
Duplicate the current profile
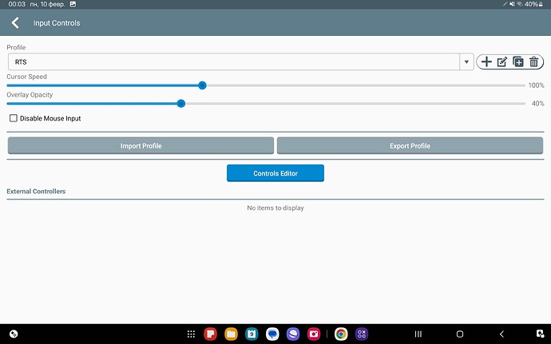518,62
